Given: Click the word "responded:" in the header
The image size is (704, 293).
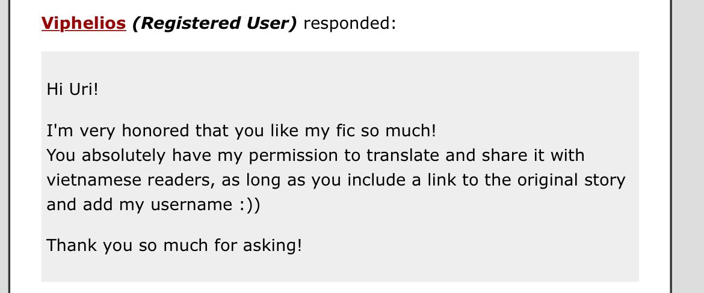Looking at the screenshot, I should coord(350,23).
